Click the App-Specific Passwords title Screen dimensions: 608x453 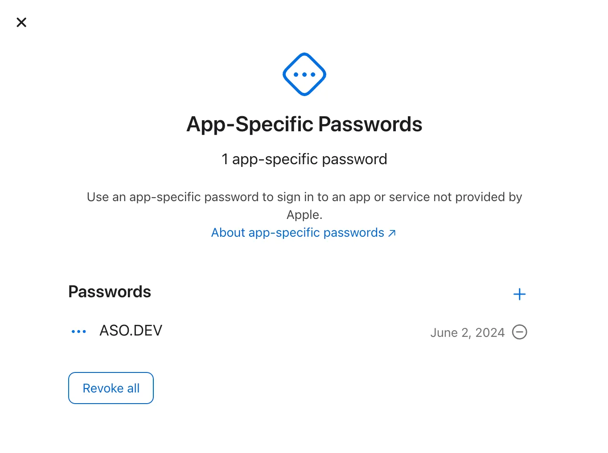click(x=304, y=124)
